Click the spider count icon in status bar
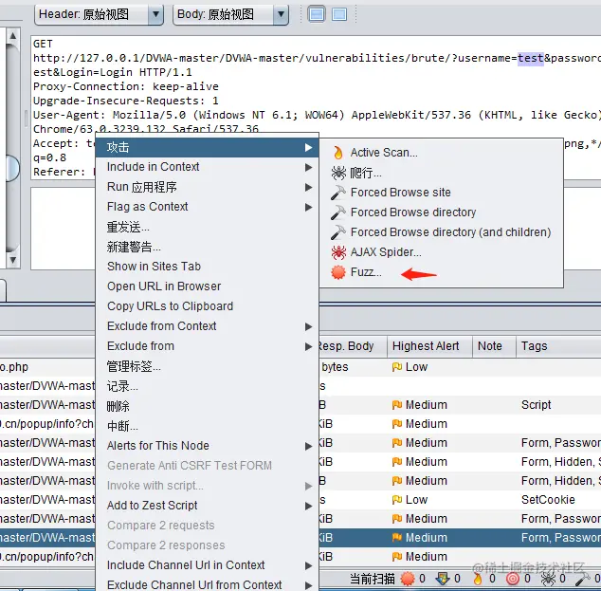The height and width of the screenshot is (591, 601). tap(548, 579)
